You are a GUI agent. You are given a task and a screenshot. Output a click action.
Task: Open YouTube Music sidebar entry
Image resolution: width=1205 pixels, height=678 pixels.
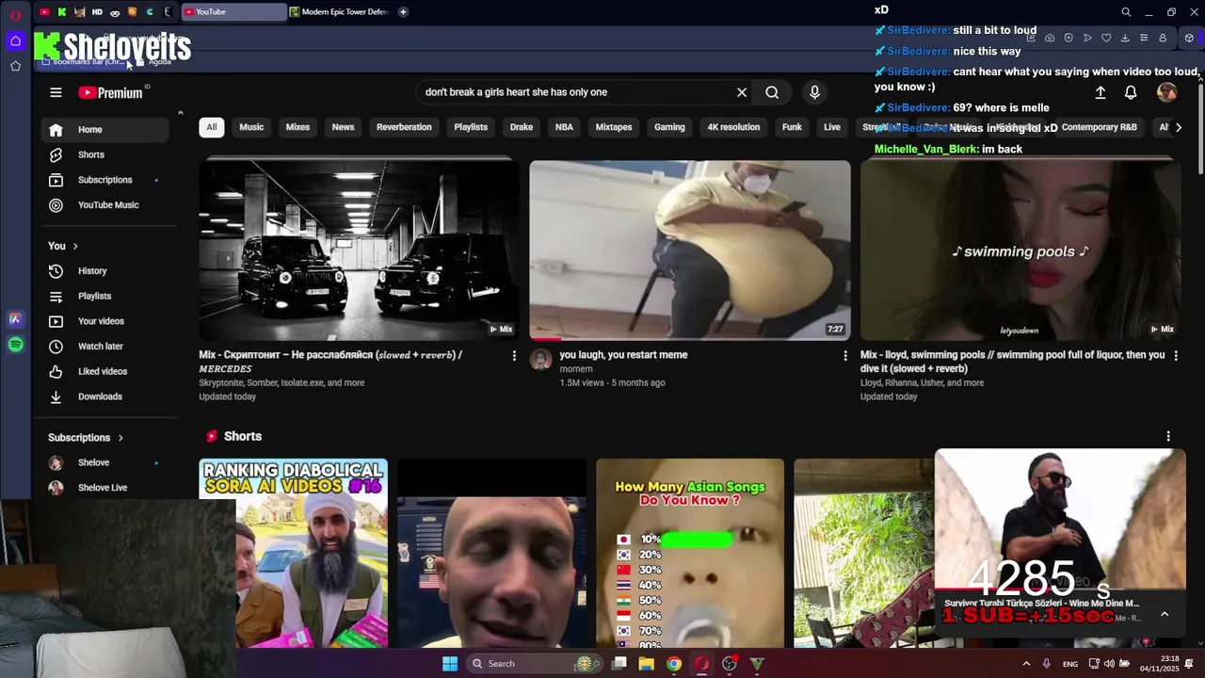(x=105, y=205)
